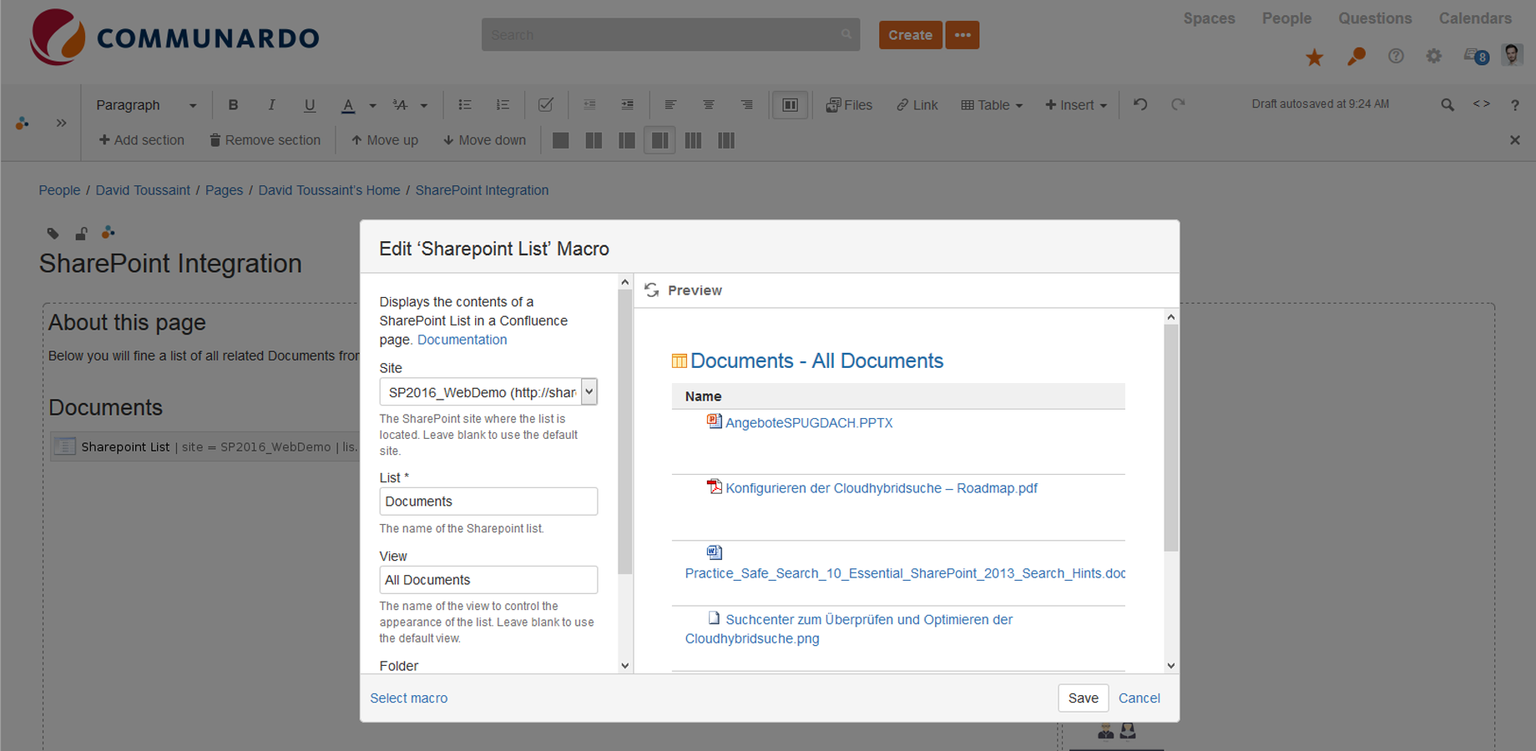
Task: Toggle the page layout button
Action: click(790, 105)
